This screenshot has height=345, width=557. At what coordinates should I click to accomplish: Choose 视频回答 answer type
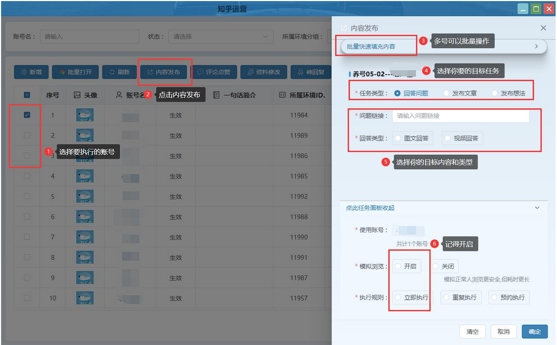coord(462,138)
